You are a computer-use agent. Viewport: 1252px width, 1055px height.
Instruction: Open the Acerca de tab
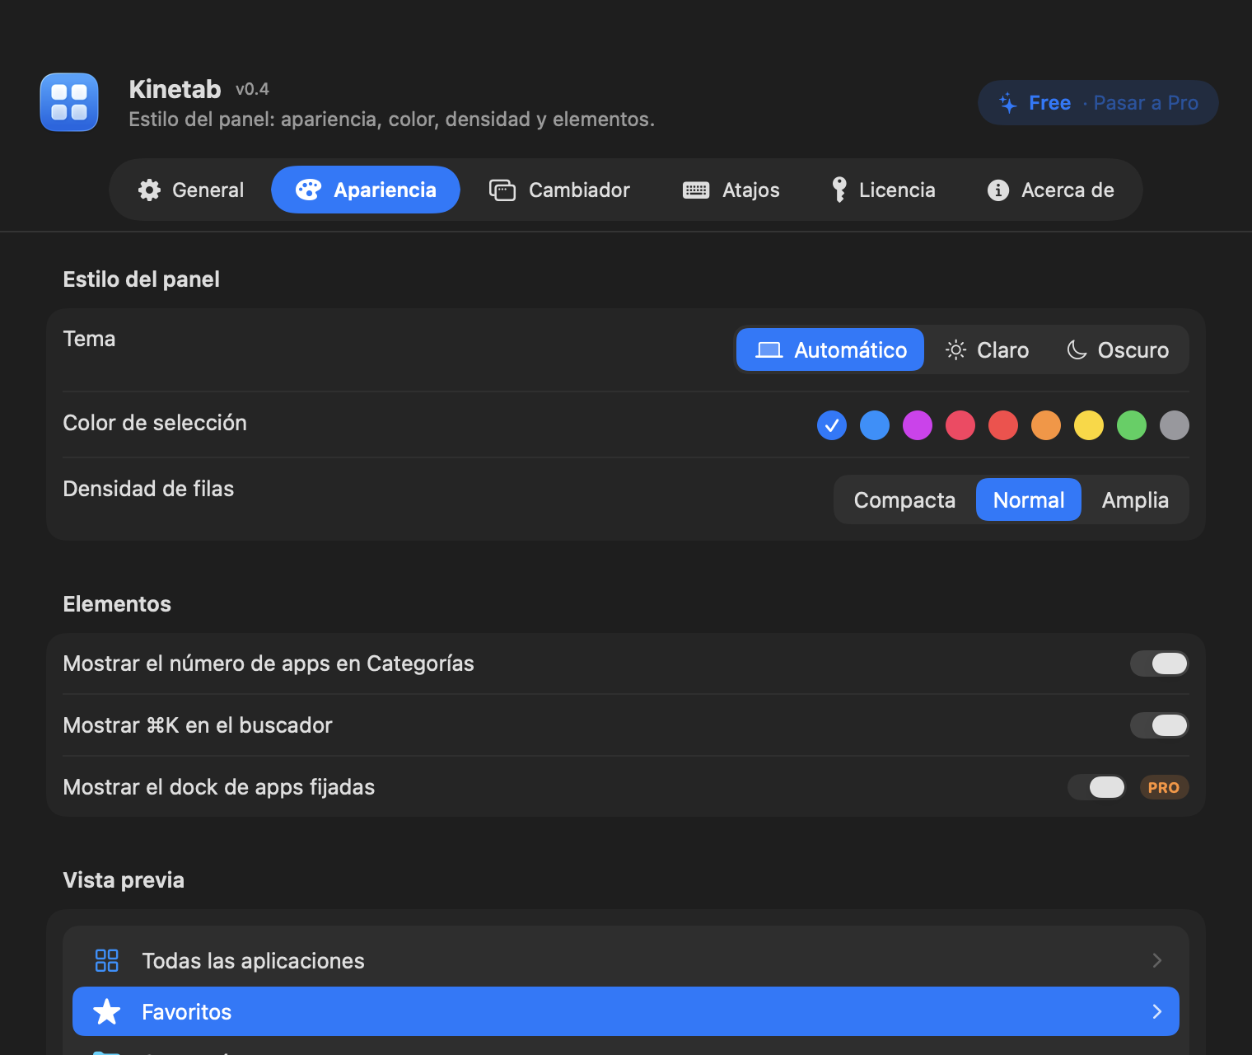[1051, 190]
